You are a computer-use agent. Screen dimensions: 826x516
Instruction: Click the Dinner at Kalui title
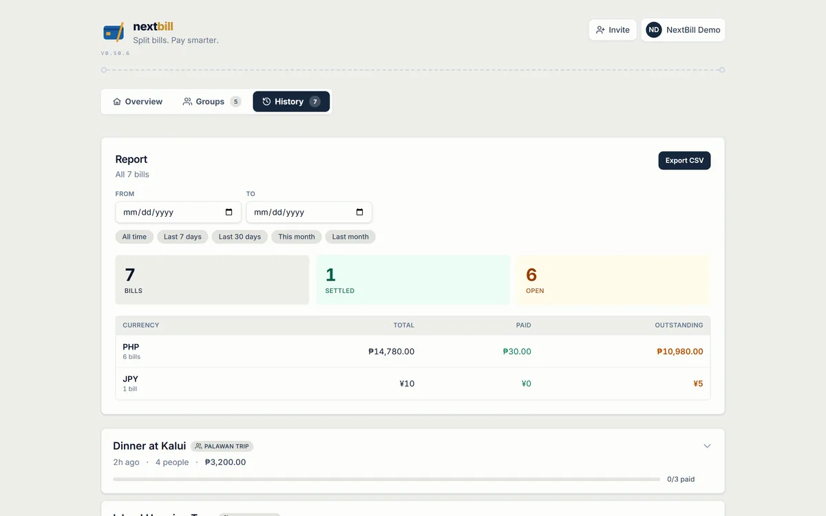click(x=149, y=446)
